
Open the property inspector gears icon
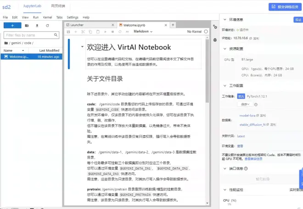(215, 27)
